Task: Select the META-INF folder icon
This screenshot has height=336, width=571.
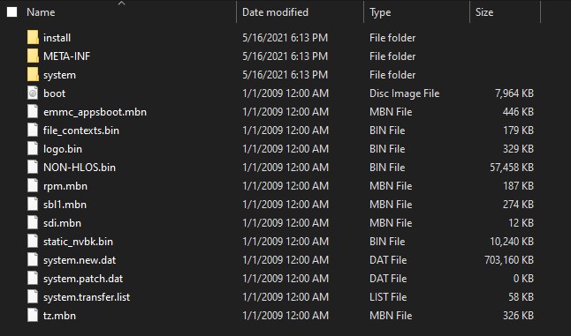Action: pyautogui.click(x=33, y=56)
